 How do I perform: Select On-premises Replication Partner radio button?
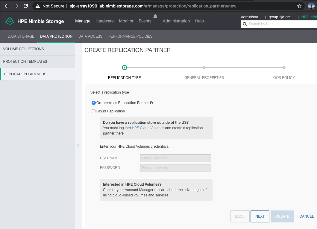(x=93, y=103)
